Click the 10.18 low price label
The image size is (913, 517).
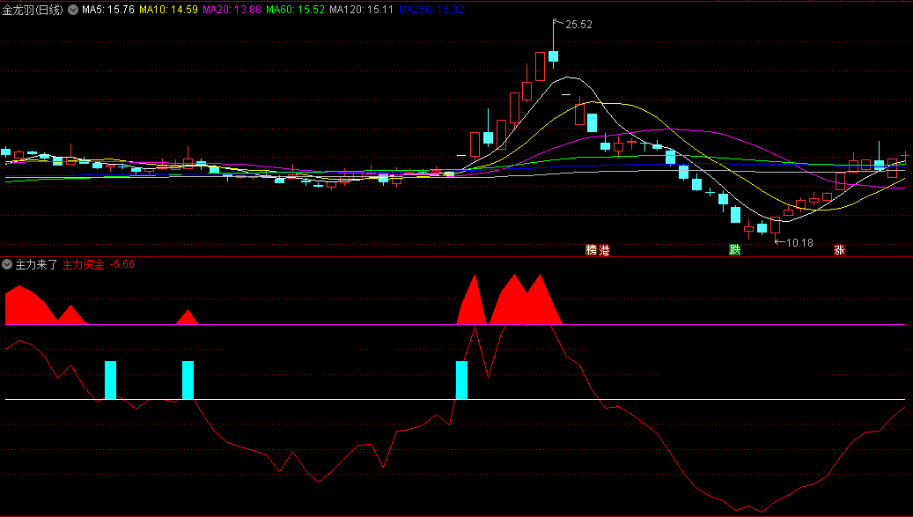[x=799, y=242]
